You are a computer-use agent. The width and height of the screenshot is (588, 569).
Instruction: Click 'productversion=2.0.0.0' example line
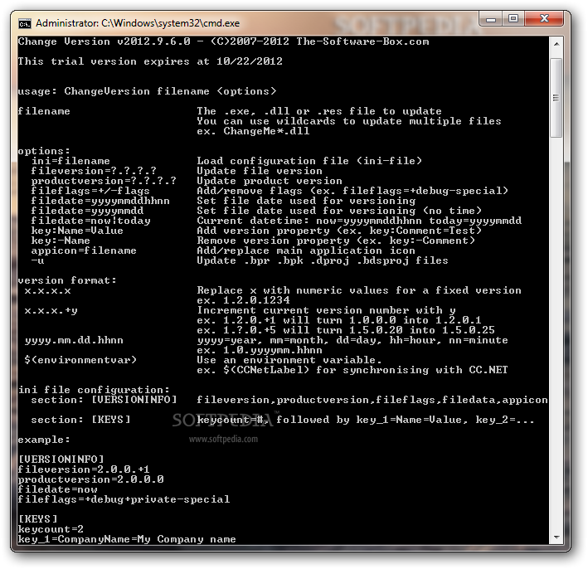[90, 479]
